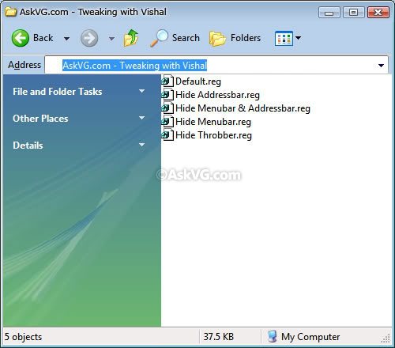This screenshot has height=348, width=395.
Task: Click the Folders pane icon
Action: pyautogui.click(x=217, y=39)
